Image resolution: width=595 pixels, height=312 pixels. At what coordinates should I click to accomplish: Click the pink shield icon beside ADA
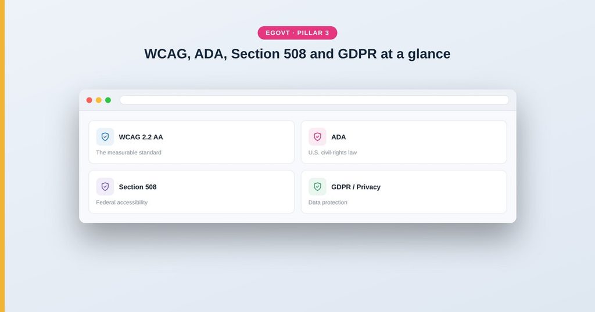[317, 137]
